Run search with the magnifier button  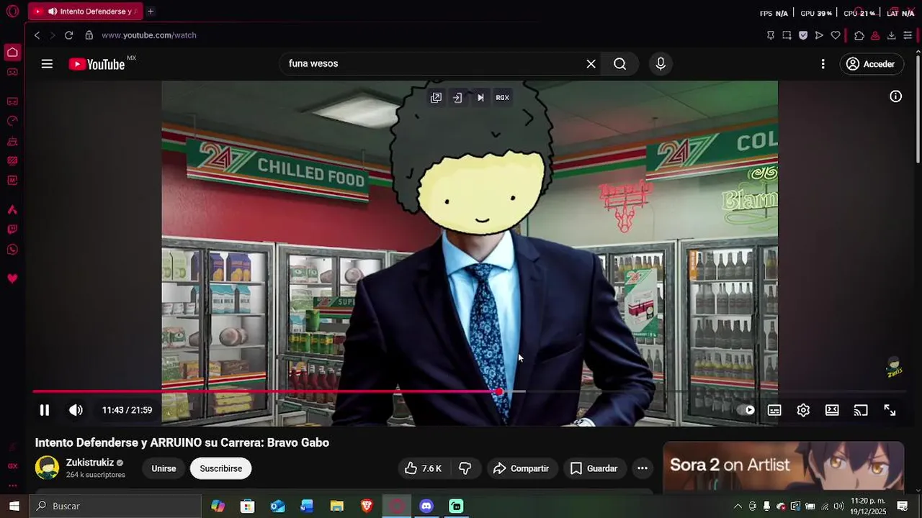point(619,64)
